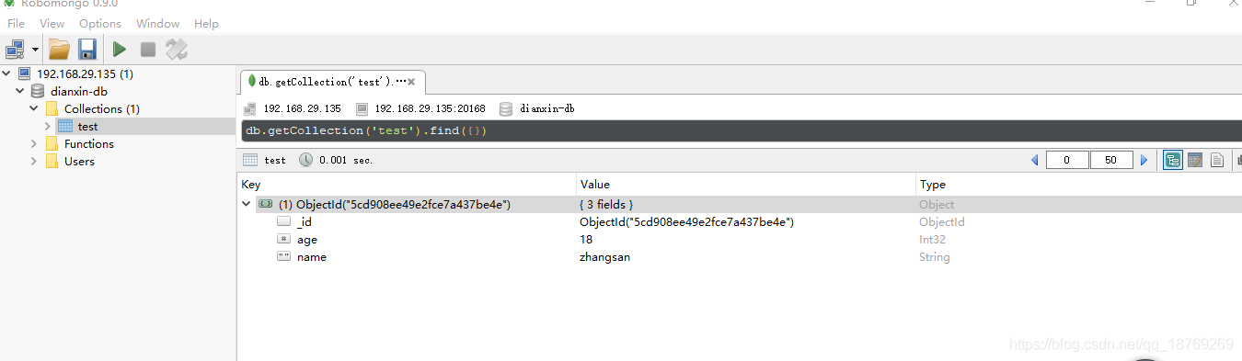Open the Options menu

pos(100,23)
